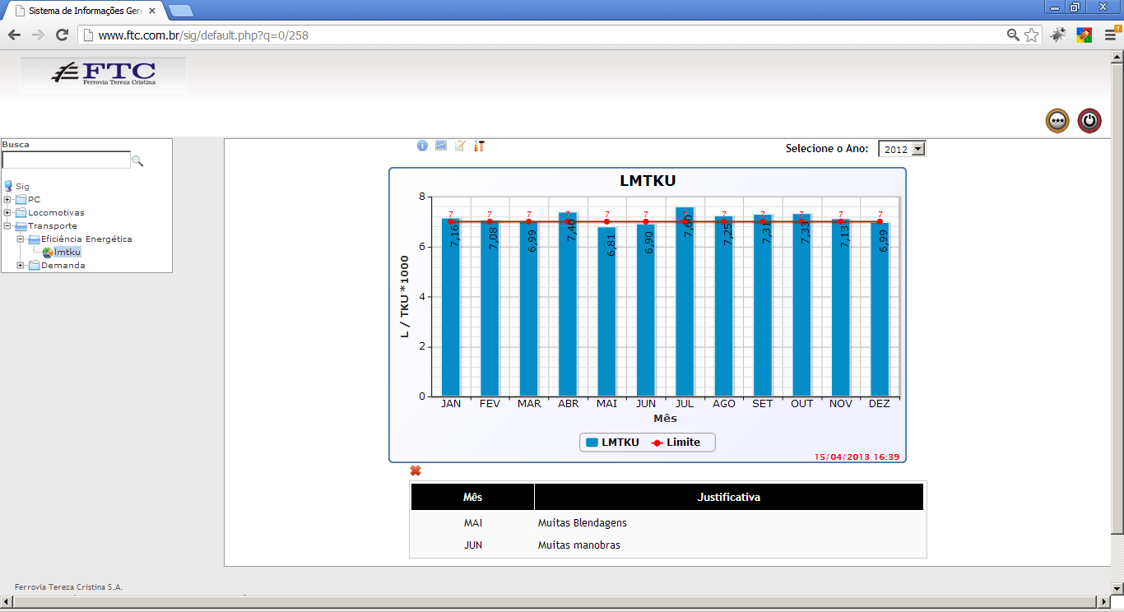Screen dimensions: 1124x612
Task: Click the JUL bar in the chart
Action: (x=685, y=302)
